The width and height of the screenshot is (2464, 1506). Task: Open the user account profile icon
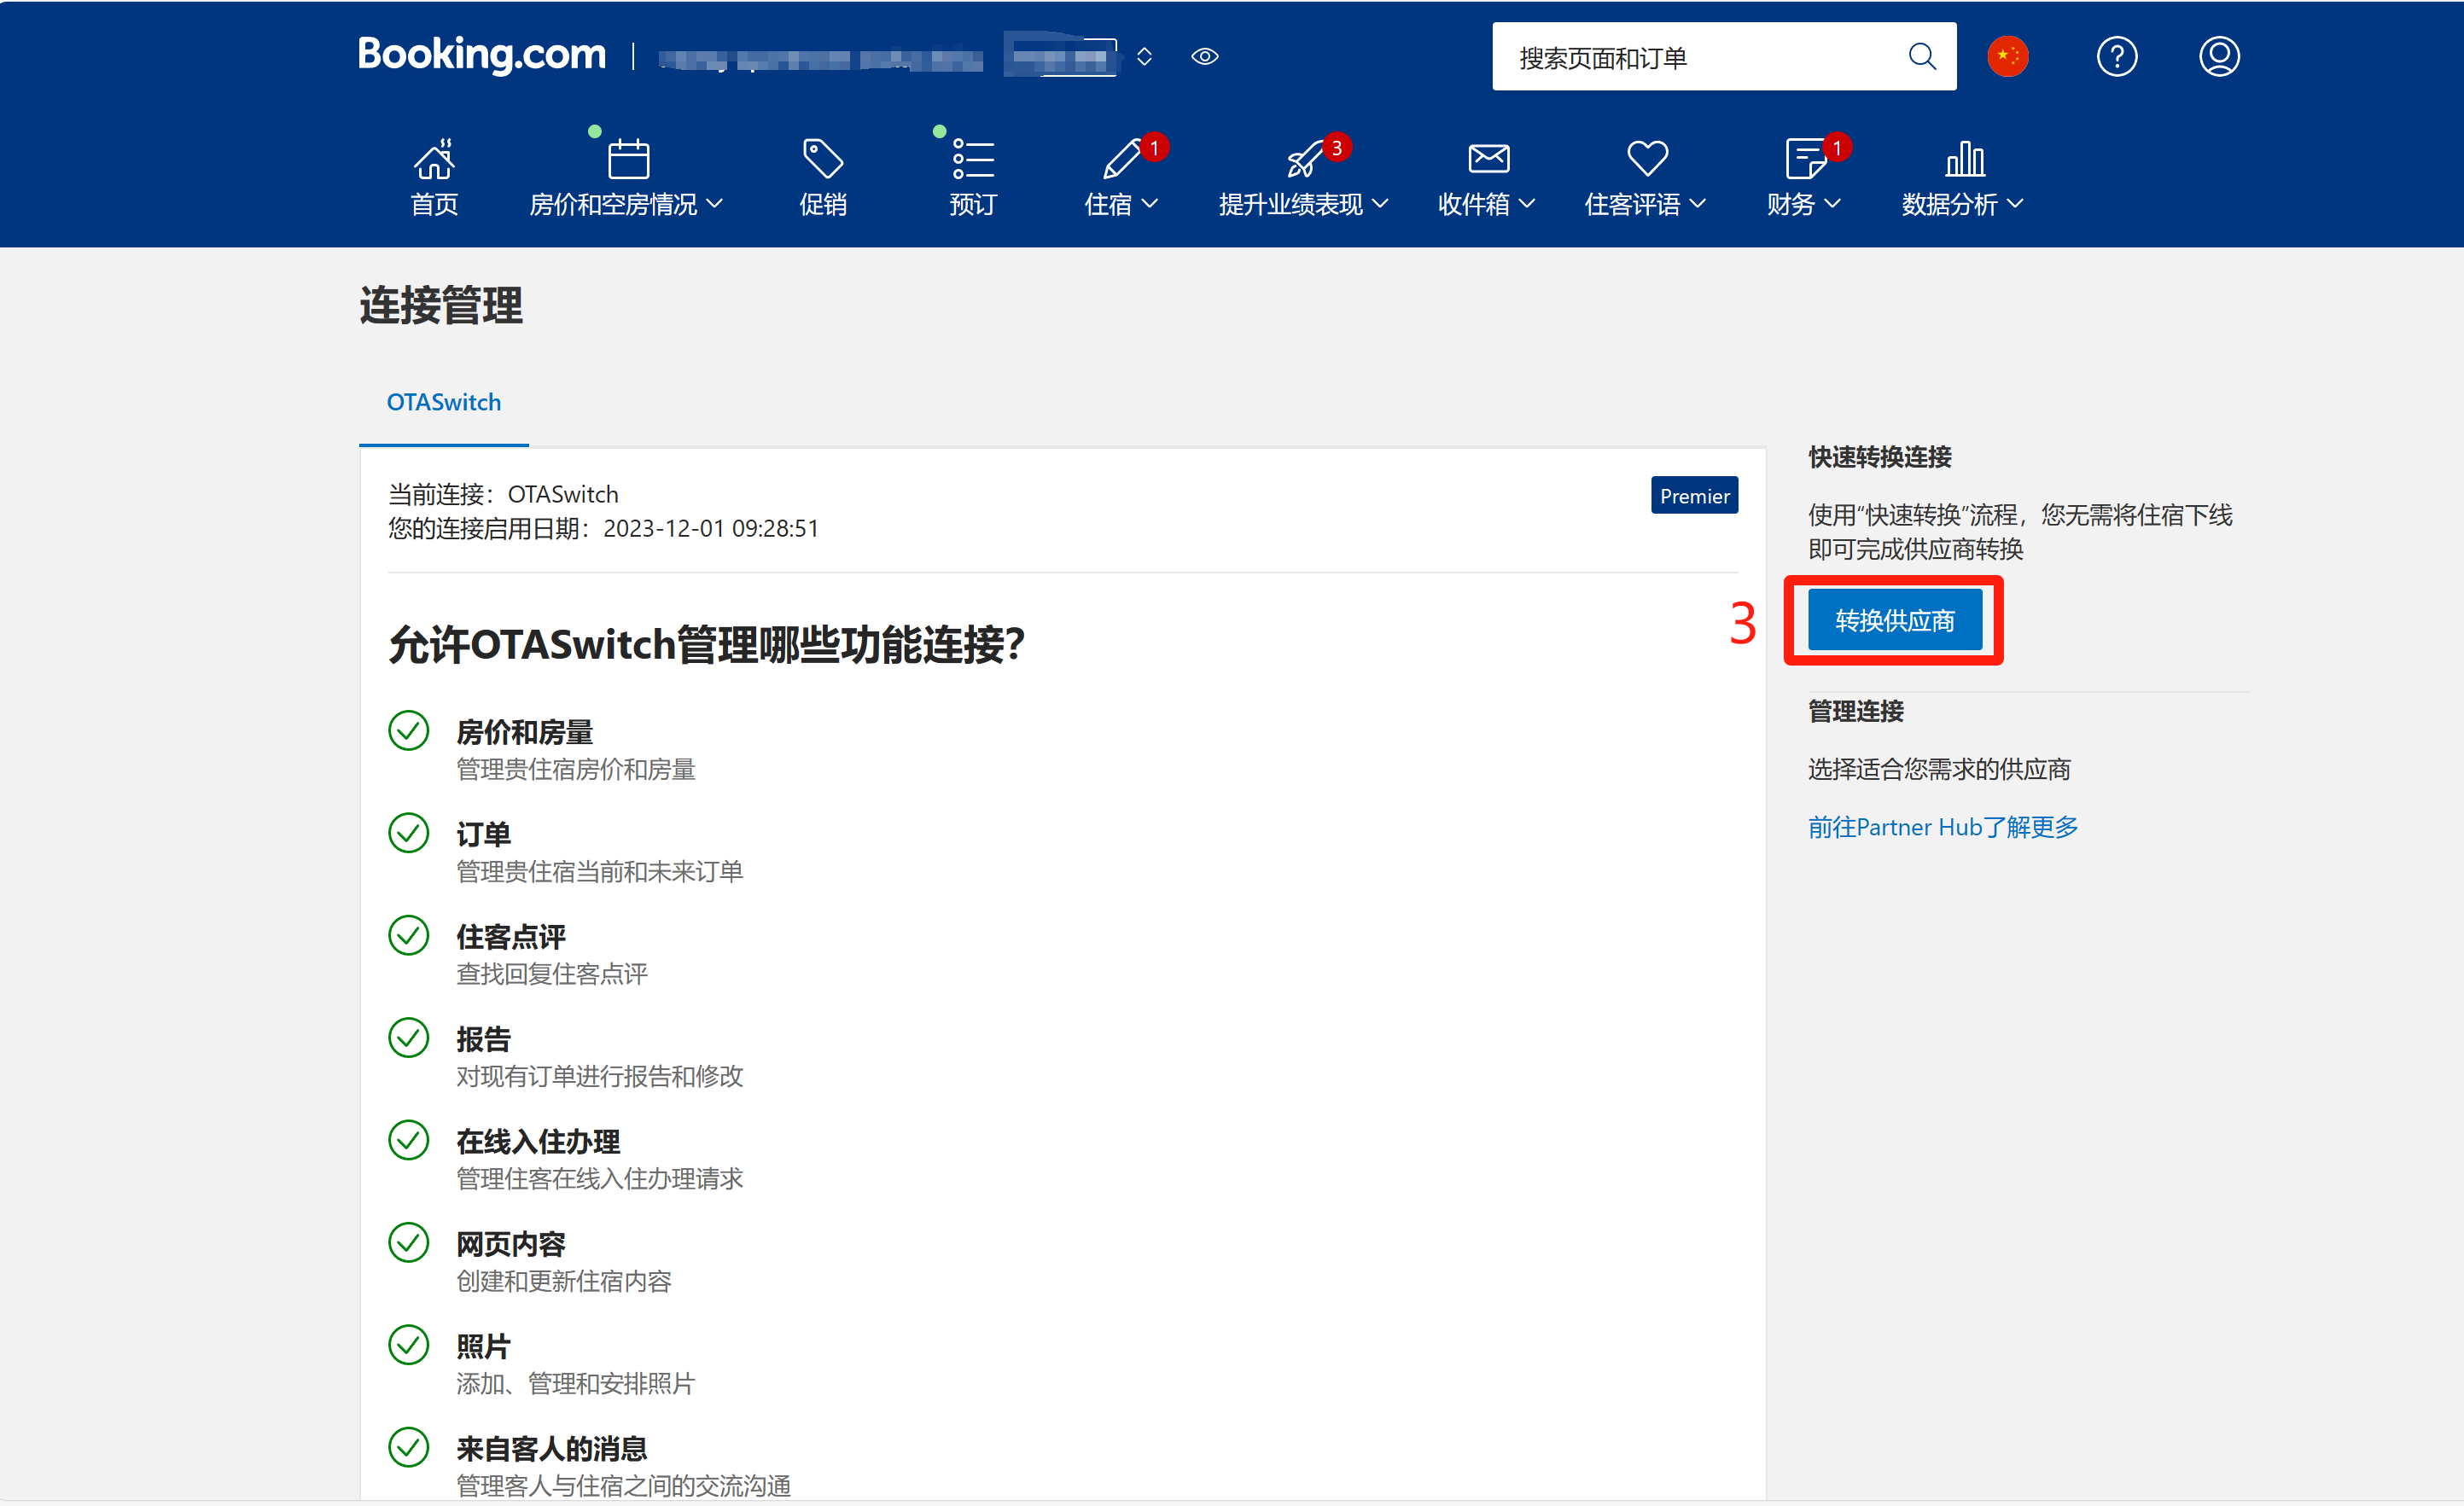(2218, 56)
